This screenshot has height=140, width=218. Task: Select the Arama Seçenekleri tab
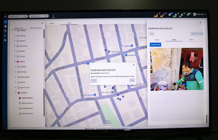click(35, 28)
